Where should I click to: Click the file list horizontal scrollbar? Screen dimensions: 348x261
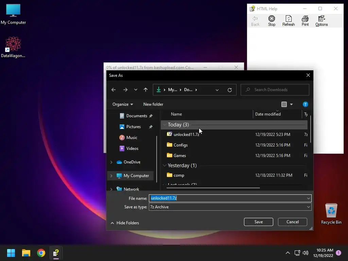pyautogui.click(x=213, y=188)
